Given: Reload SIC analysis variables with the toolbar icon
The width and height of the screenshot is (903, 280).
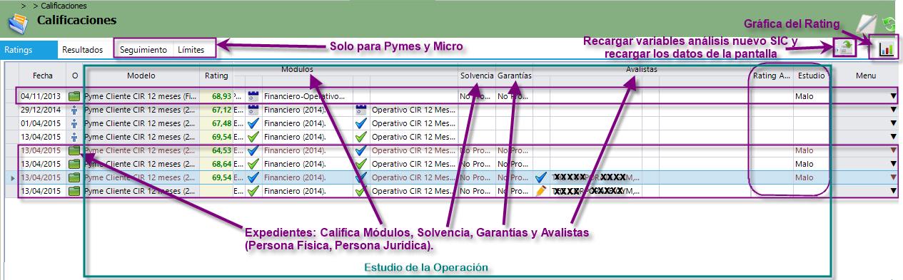Looking at the screenshot, I should 844,48.
